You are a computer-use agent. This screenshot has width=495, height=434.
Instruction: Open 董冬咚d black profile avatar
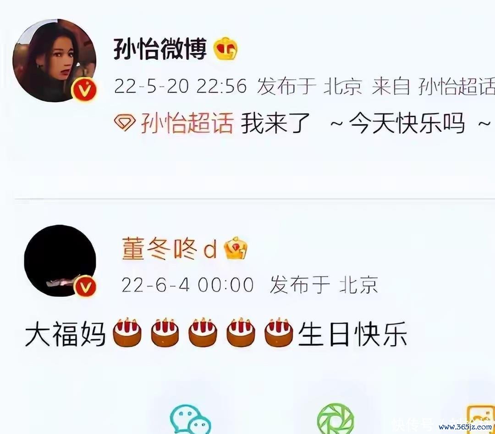(x=60, y=261)
